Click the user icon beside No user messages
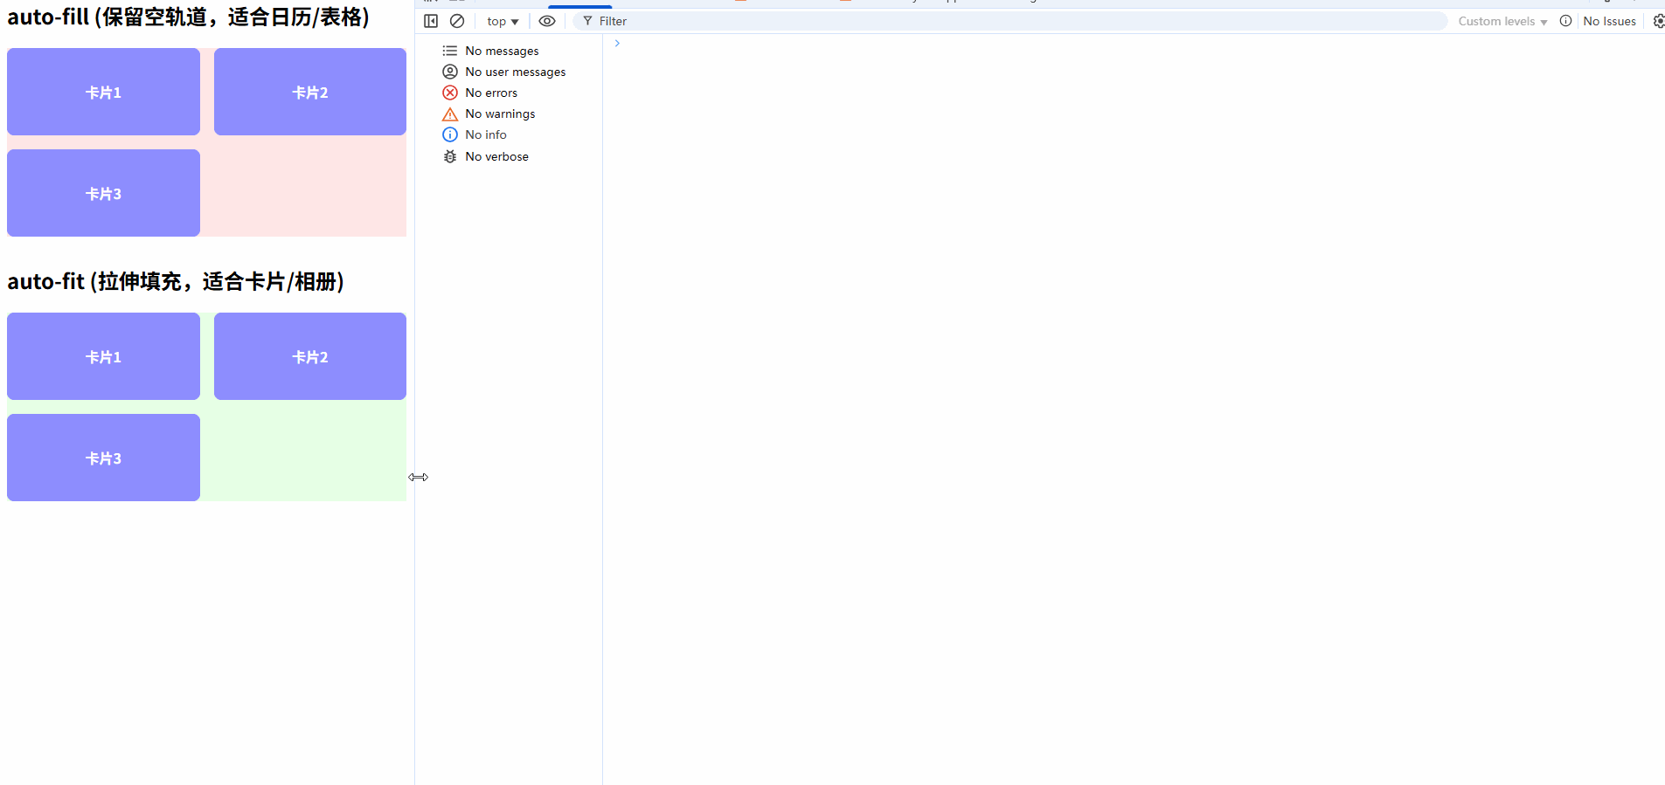 pyautogui.click(x=450, y=72)
